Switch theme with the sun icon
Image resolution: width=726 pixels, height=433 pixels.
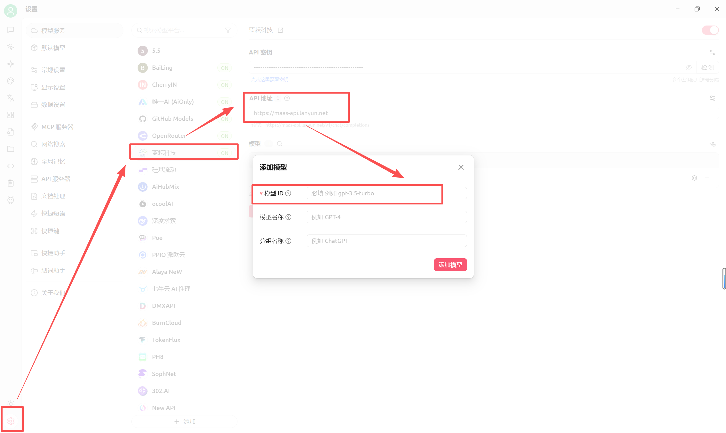click(10, 404)
